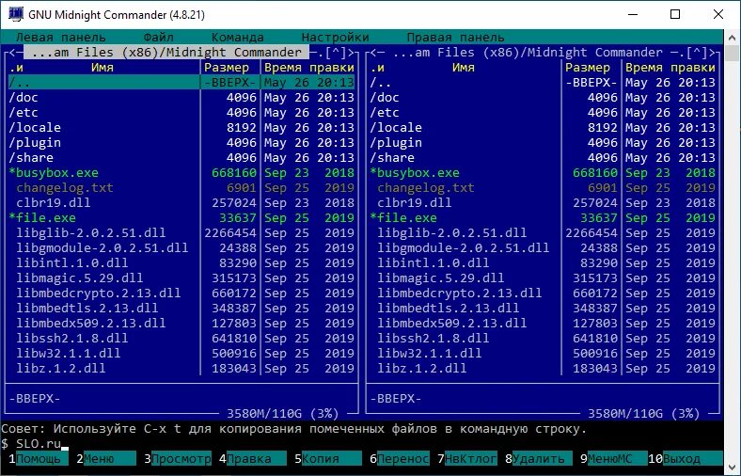741x476 pixels.
Task: Select /locale folder in left panel
Action: click(x=181, y=128)
